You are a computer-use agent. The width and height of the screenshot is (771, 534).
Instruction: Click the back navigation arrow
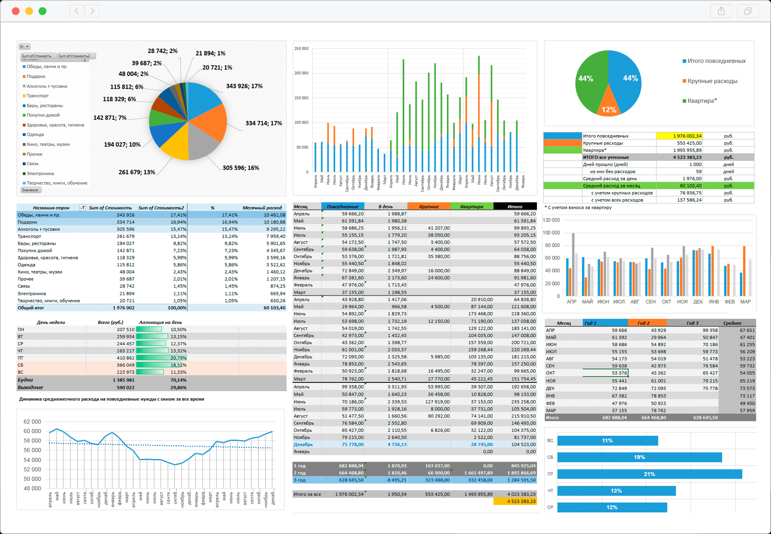pos(77,11)
